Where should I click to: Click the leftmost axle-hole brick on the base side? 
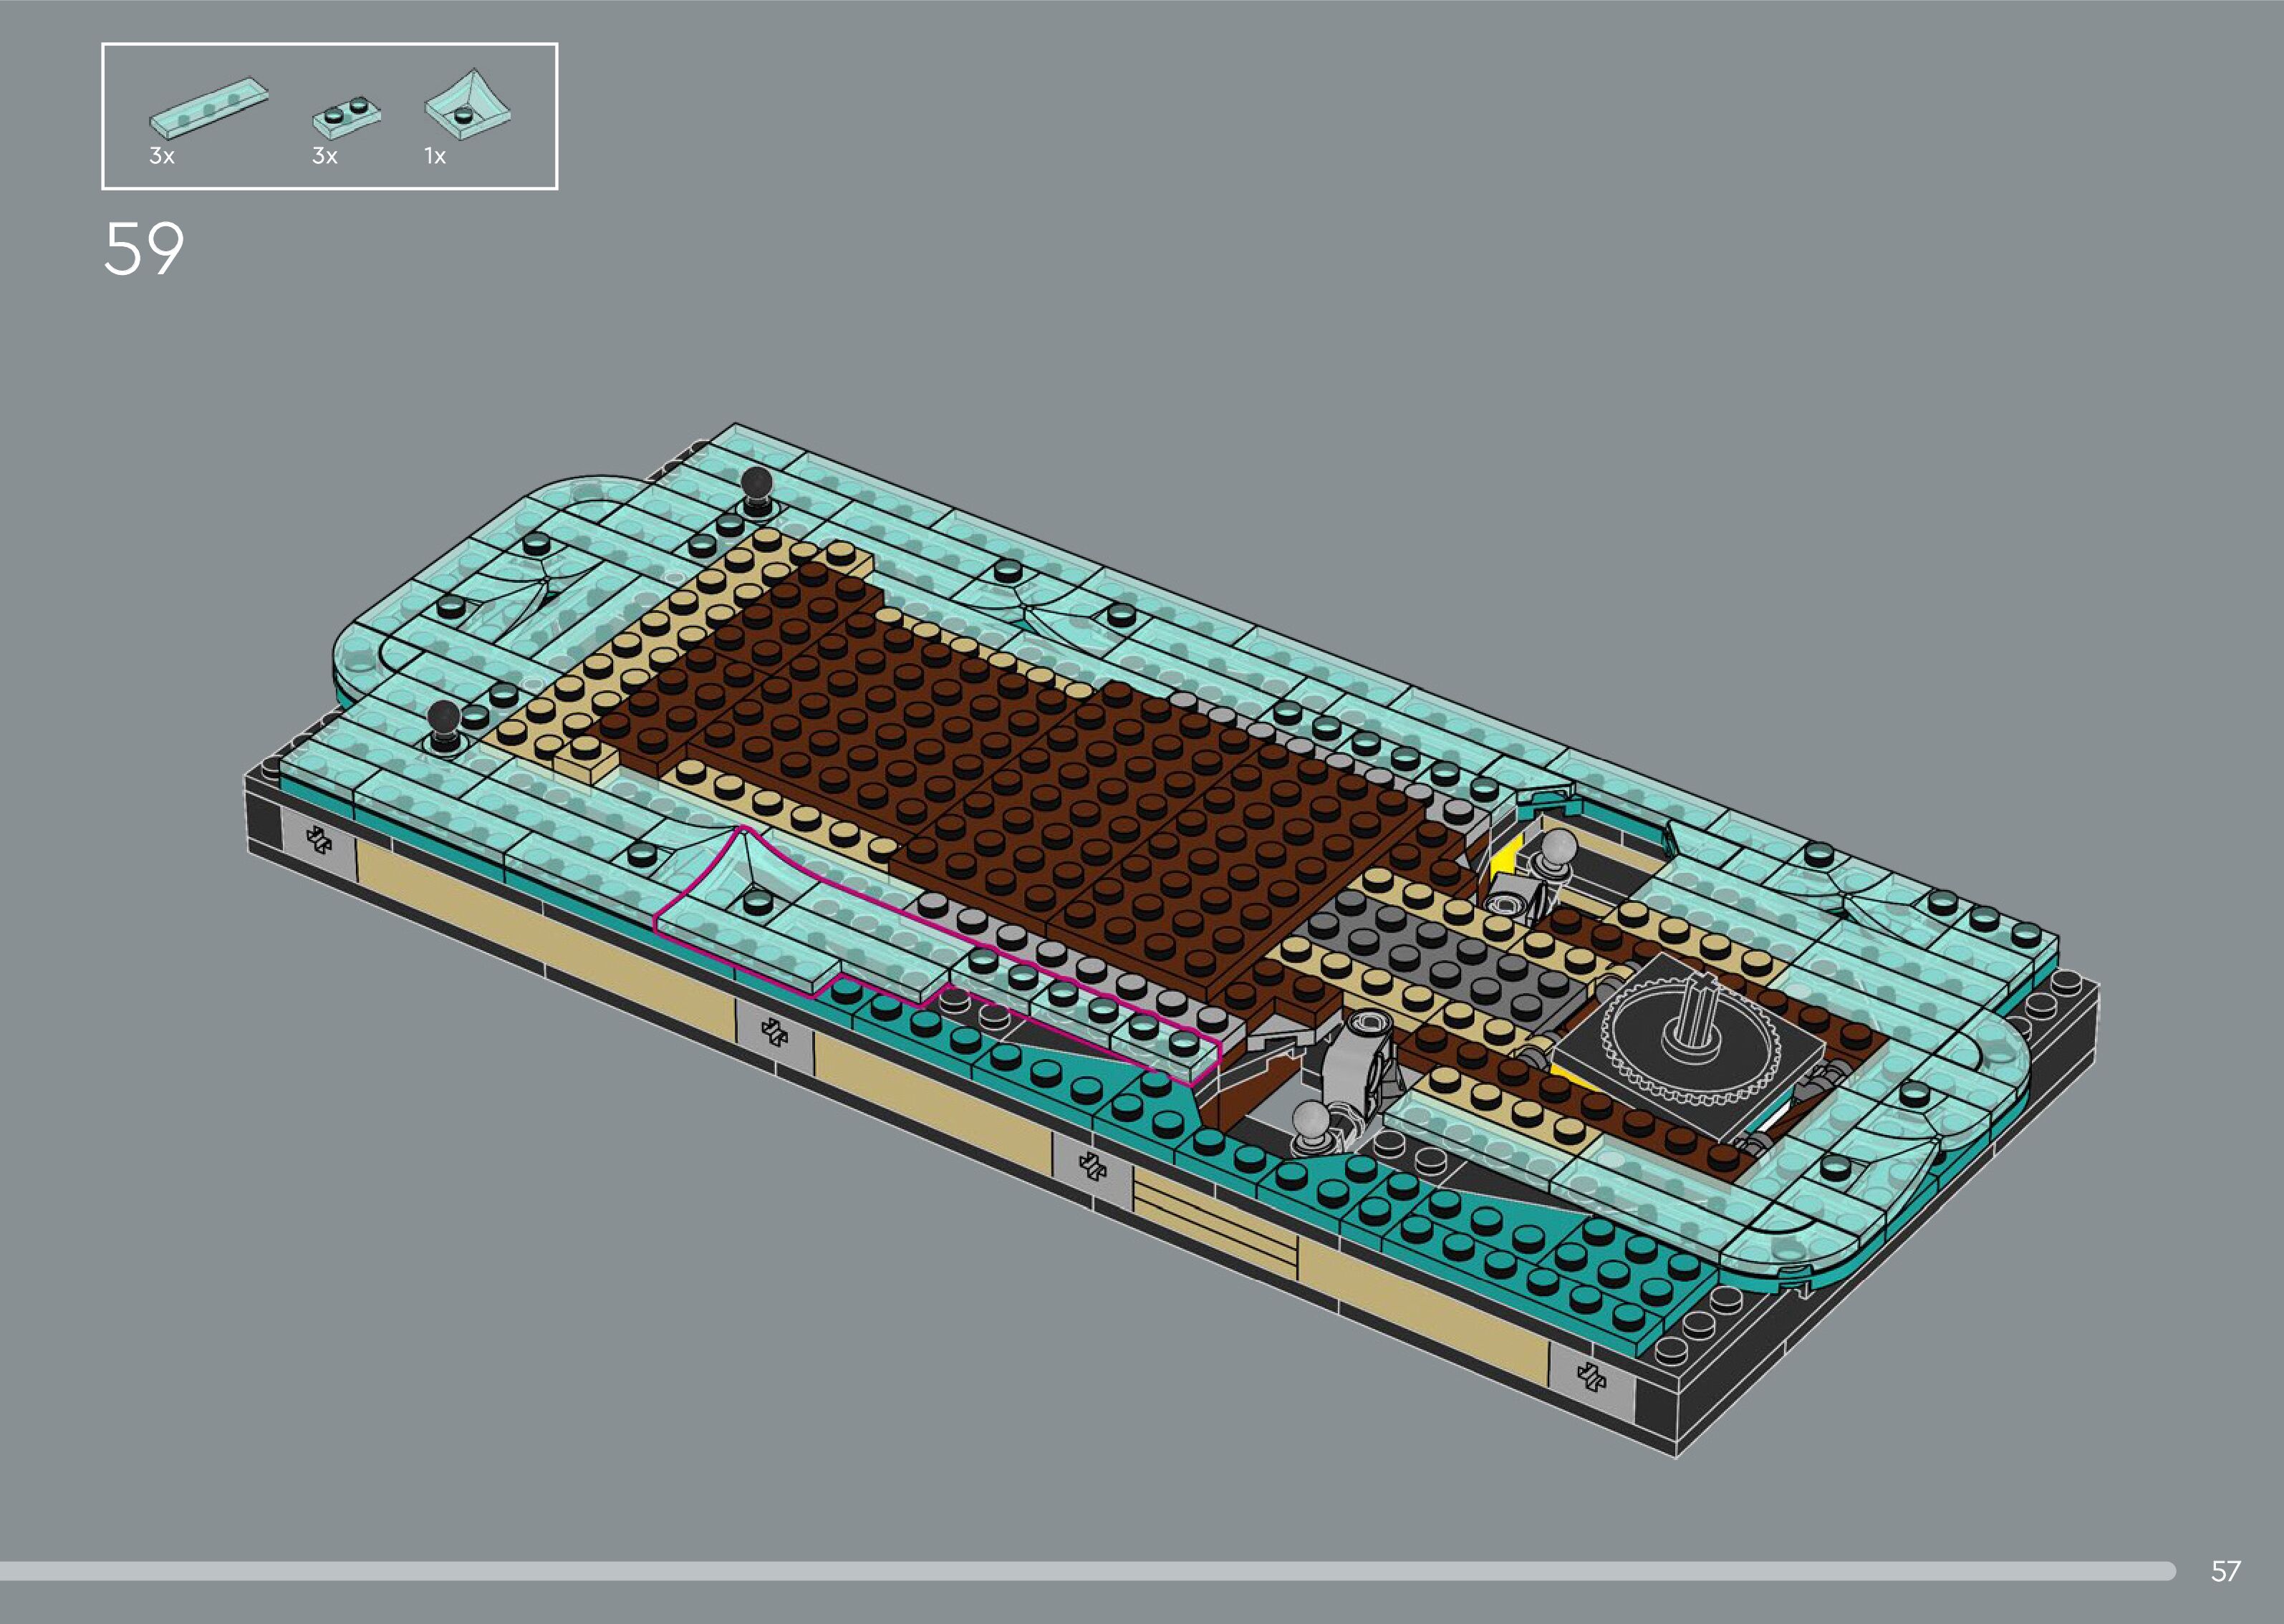(320, 841)
